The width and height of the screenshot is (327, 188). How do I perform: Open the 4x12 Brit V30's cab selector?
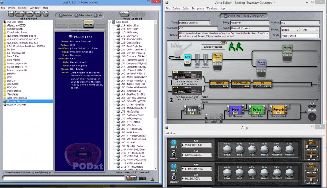click(x=196, y=178)
